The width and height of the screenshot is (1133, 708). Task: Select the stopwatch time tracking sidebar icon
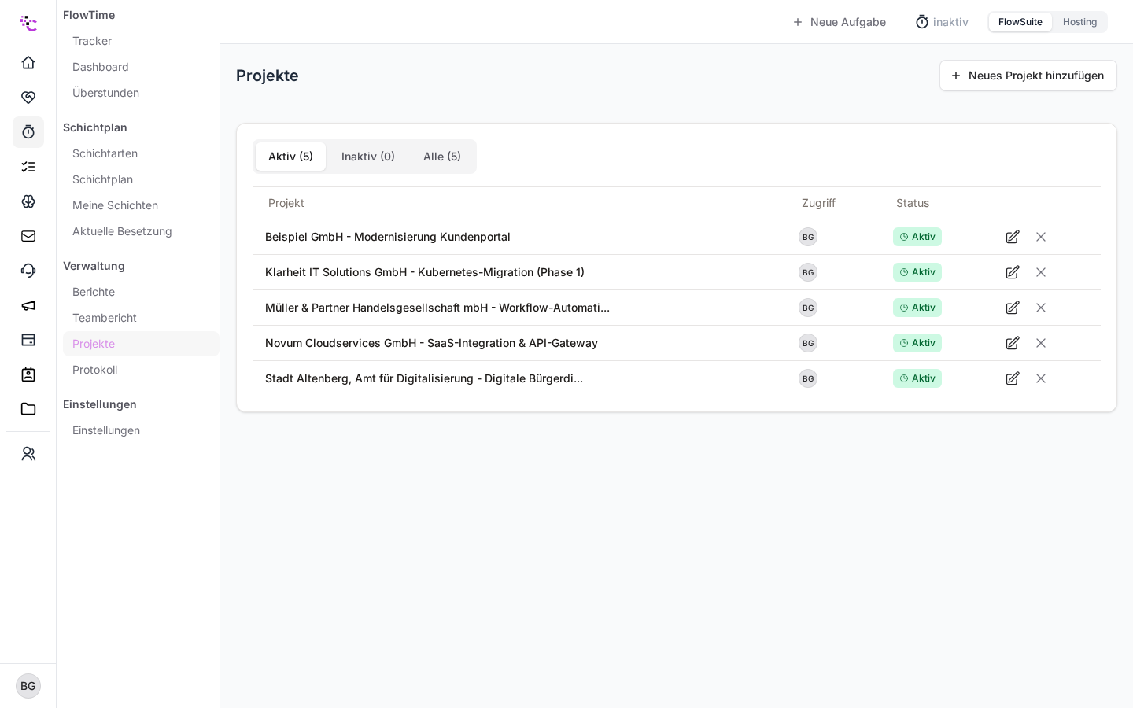(28, 132)
